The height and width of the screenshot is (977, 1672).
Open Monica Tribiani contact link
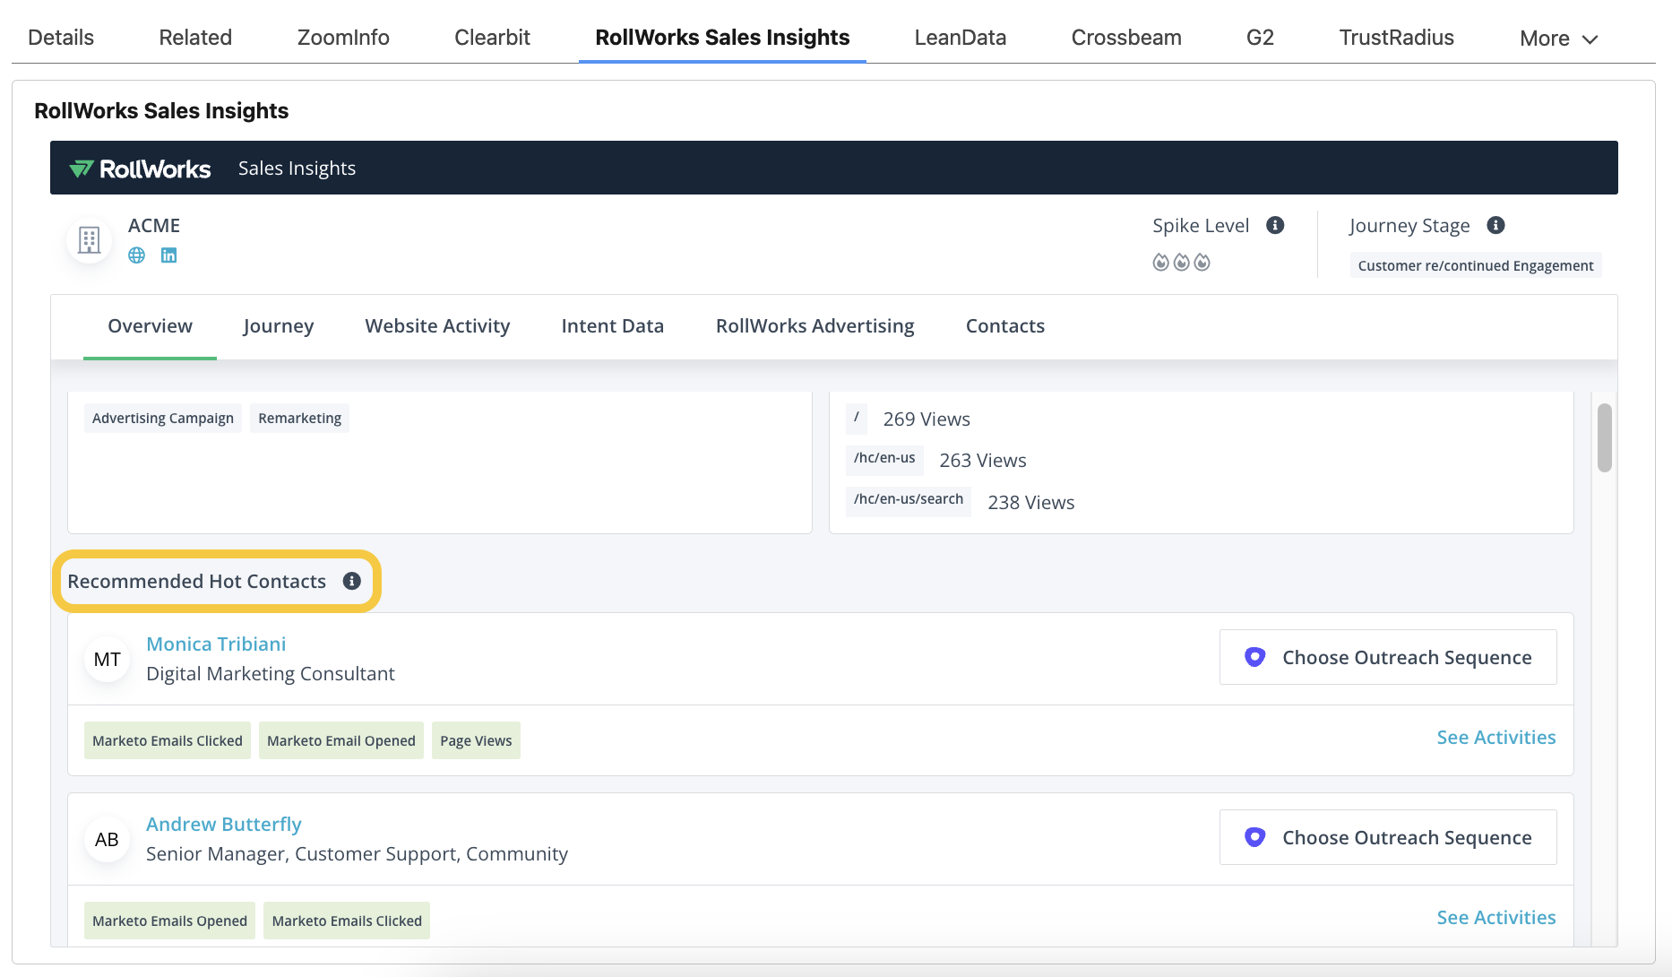216,644
